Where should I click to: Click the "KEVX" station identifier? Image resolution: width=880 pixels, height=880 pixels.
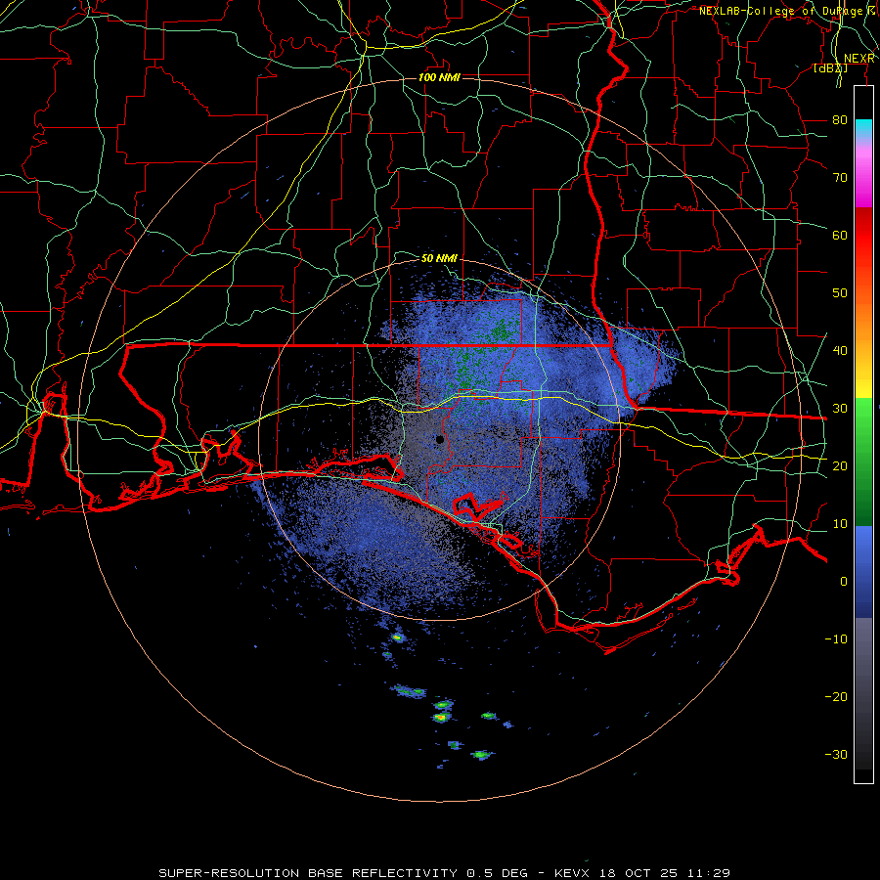tap(574, 873)
